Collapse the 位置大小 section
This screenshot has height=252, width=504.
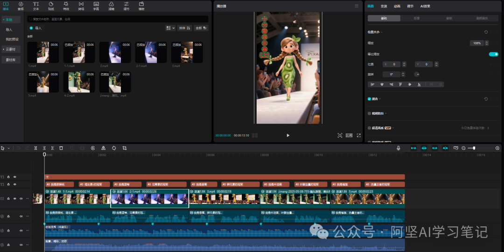coord(382,32)
